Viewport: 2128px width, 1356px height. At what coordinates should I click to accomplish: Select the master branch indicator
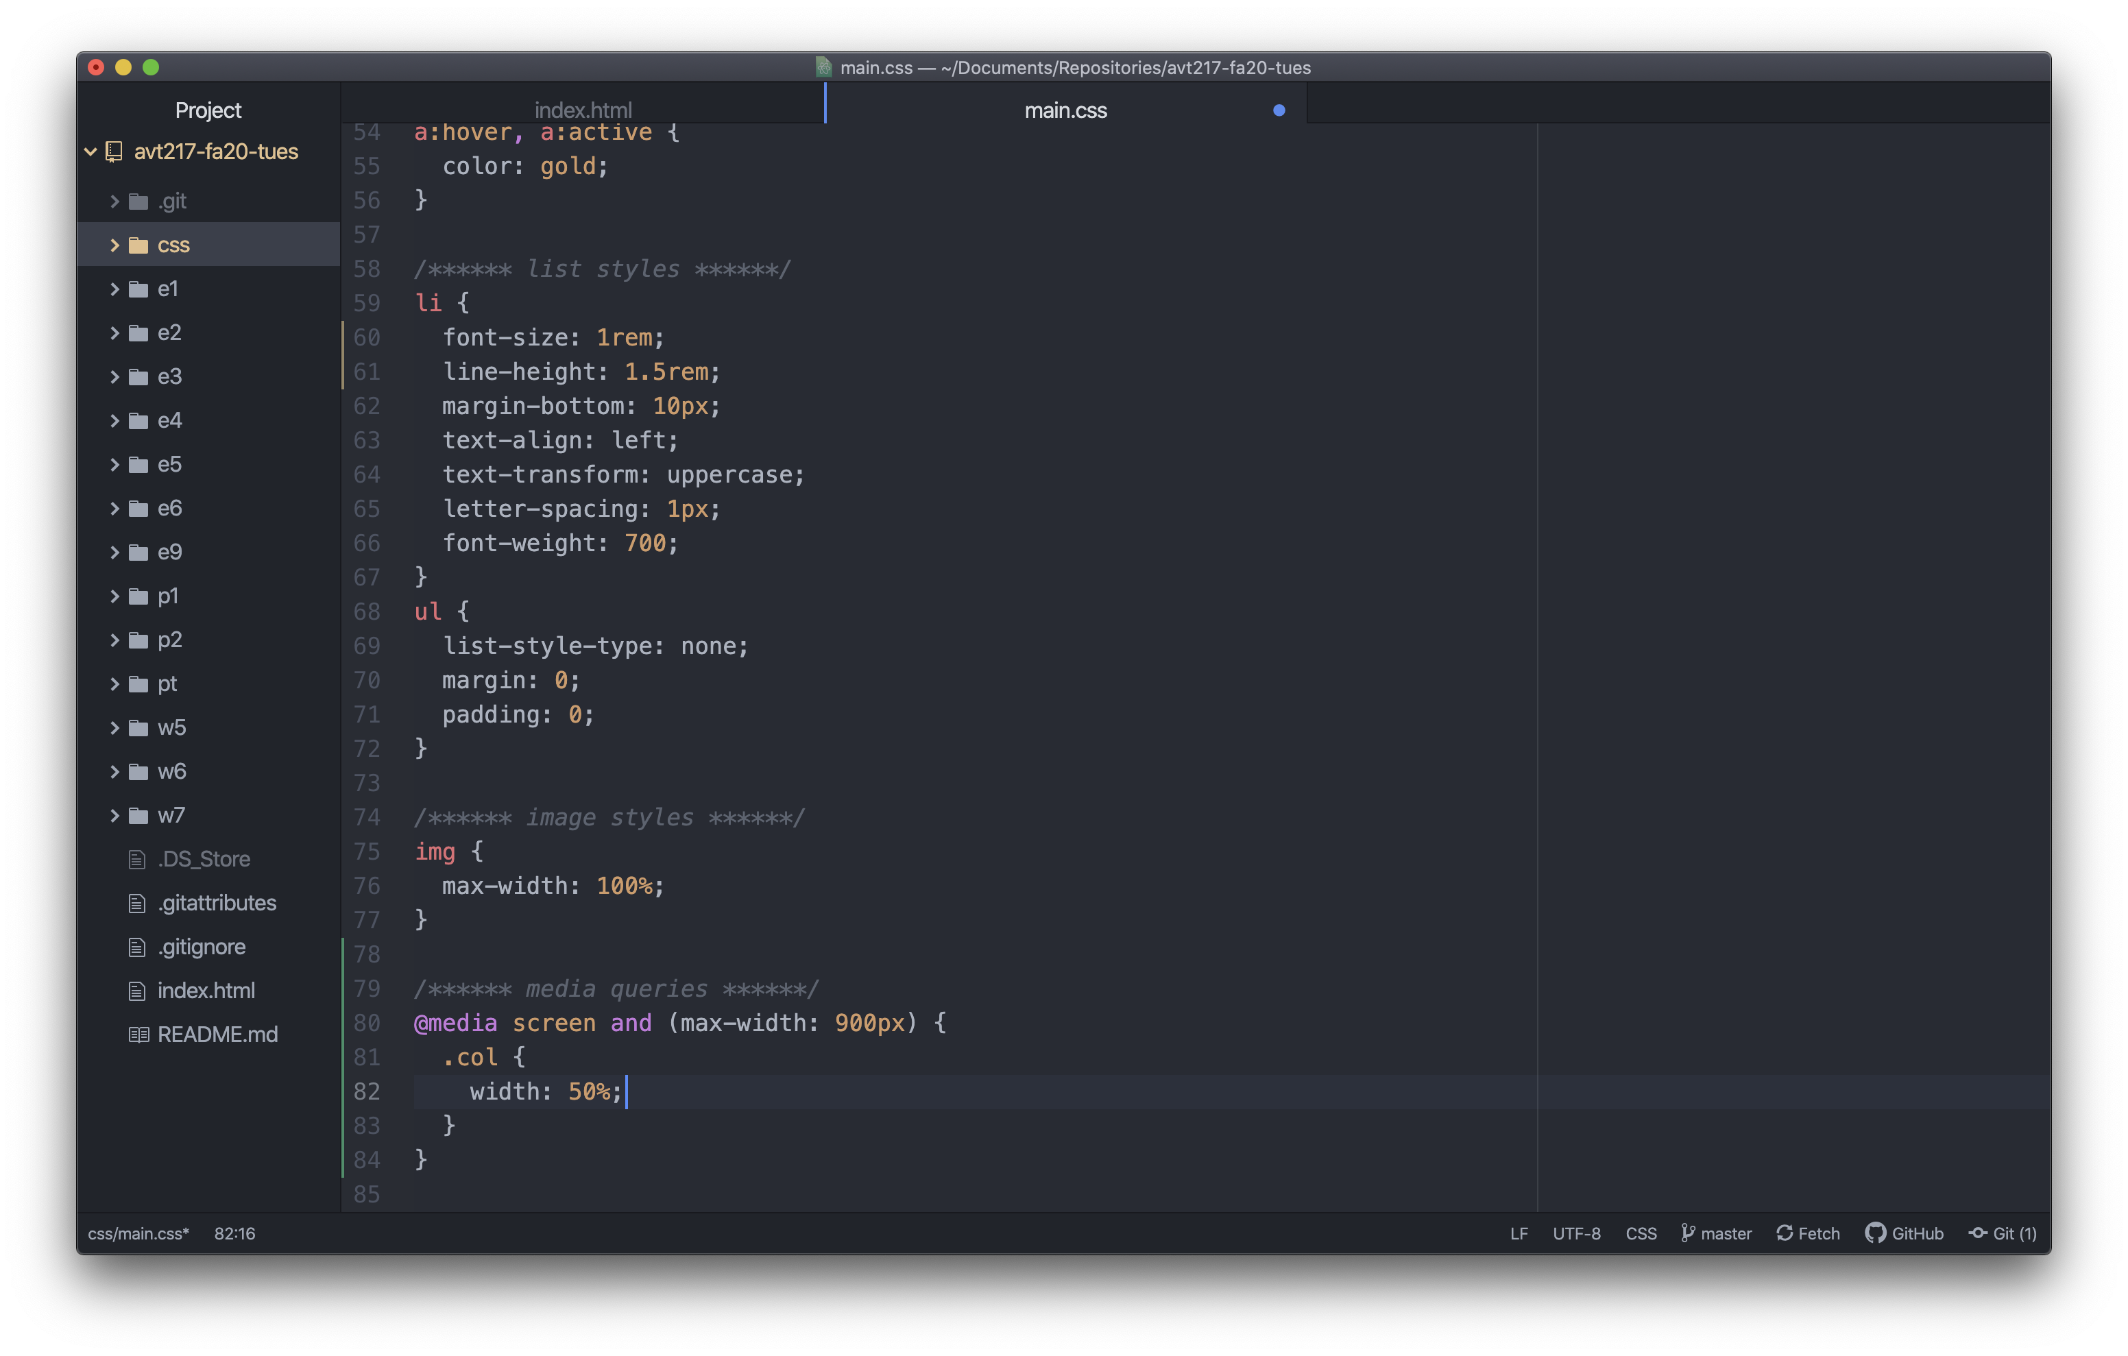(x=1714, y=1233)
